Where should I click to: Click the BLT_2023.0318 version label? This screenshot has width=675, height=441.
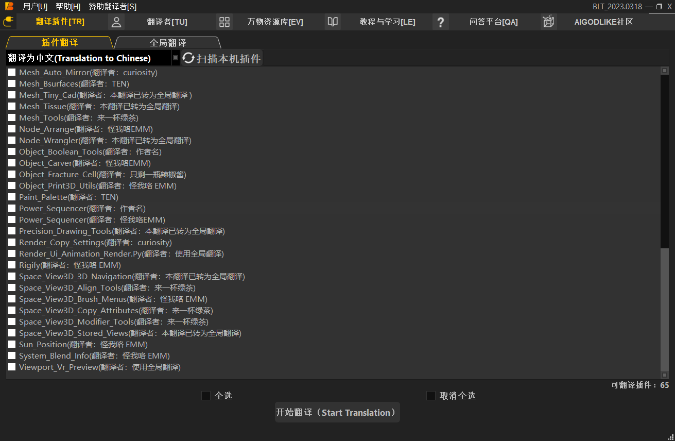(x=617, y=6)
